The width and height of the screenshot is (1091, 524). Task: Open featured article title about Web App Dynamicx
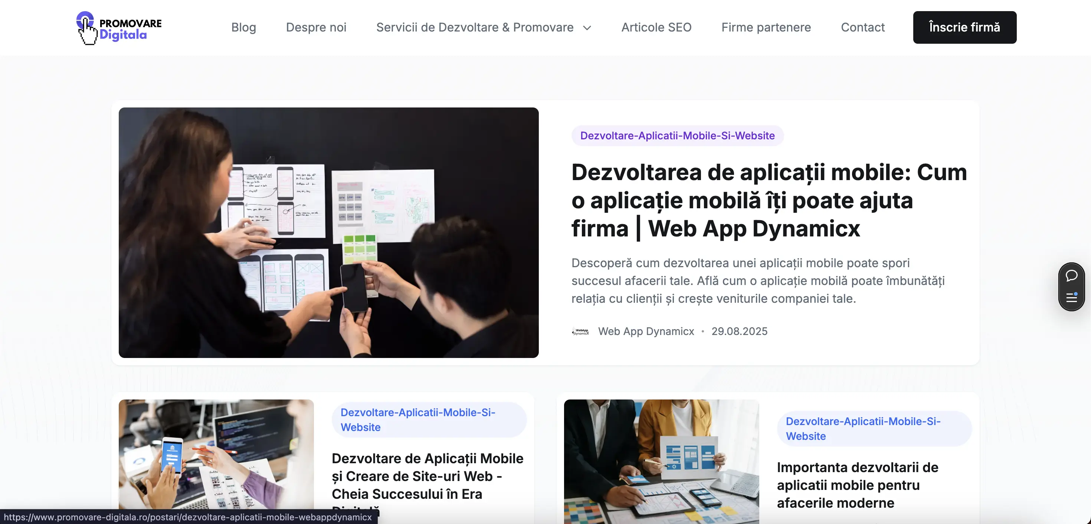769,200
